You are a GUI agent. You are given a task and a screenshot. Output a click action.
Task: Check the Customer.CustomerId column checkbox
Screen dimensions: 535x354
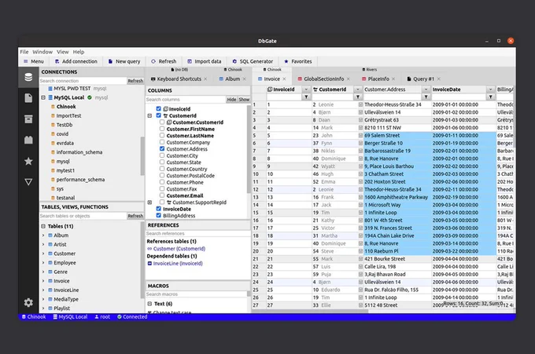pos(162,122)
